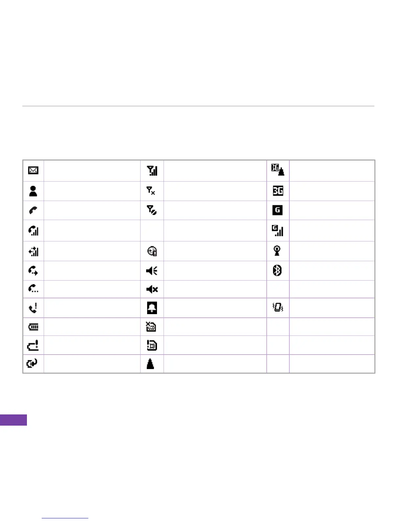This screenshot has height=521, width=402.
Task: Click the wireless antenna tower icon
Action: pyautogui.click(x=278, y=251)
